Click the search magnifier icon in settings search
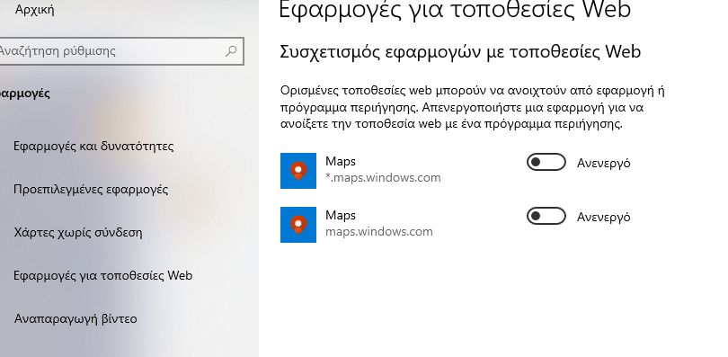Image resolution: width=728 pixels, height=357 pixels. [231, 51]
